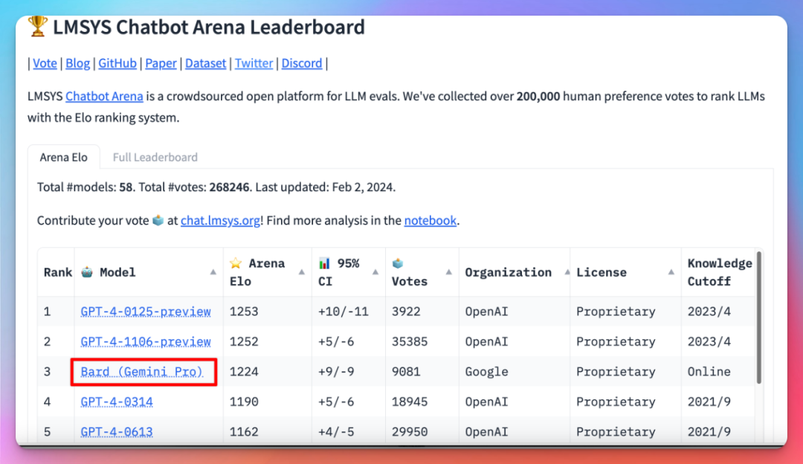Sort table by Model column arrow
The image size is (803, 464).
[213, 272]
